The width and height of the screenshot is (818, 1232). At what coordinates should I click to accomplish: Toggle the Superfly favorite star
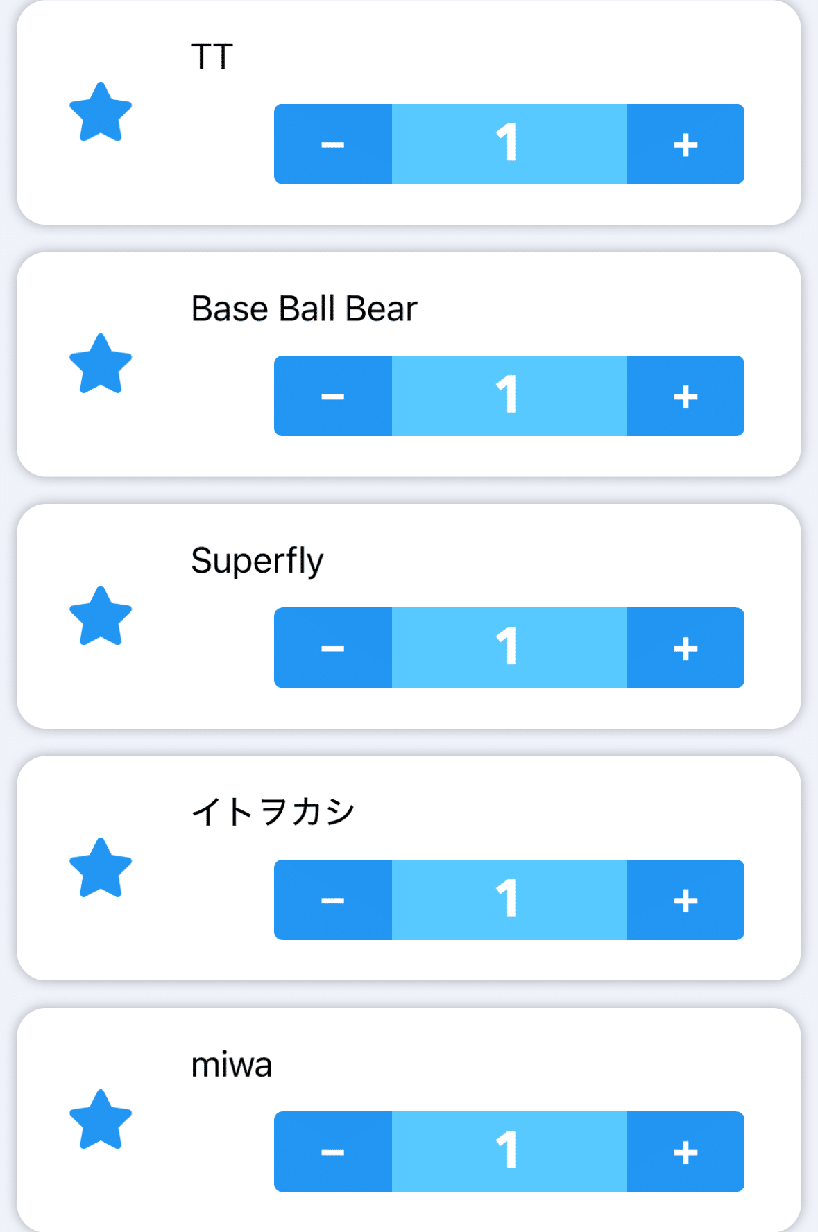pyautogui.click(x=101, y=616)
